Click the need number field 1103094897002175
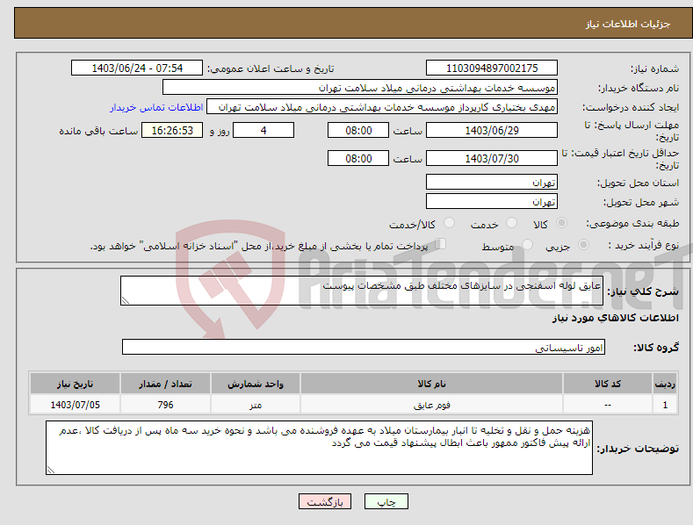Screen dimensions: 693x525 click(492, 68)
